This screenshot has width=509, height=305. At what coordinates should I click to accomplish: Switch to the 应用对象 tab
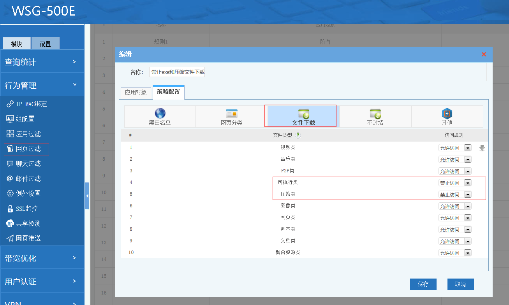point(136,92)
